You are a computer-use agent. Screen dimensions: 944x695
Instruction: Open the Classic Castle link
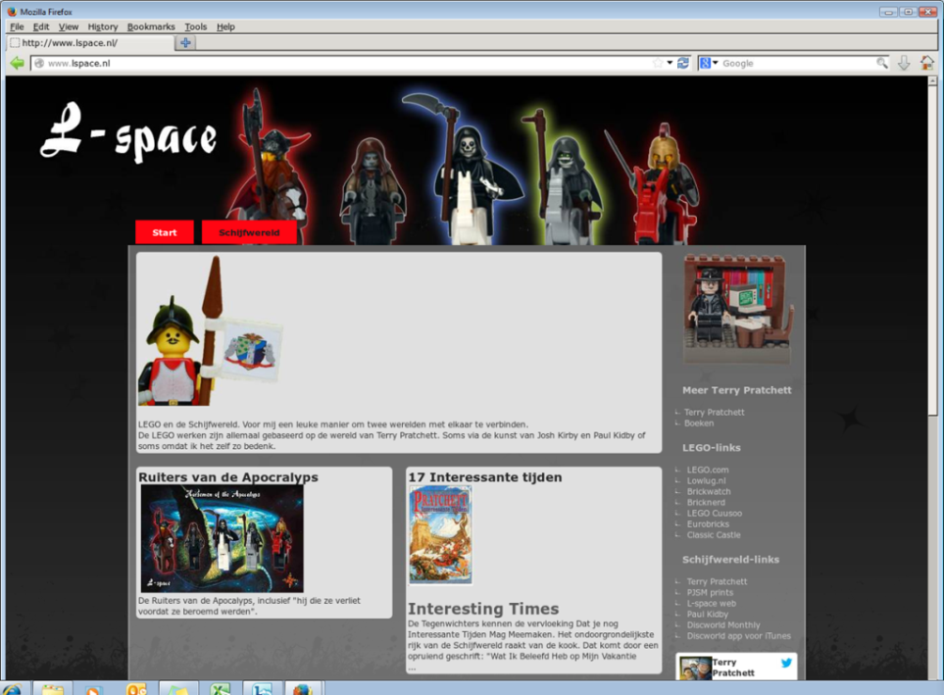click(x=714, y=535)
